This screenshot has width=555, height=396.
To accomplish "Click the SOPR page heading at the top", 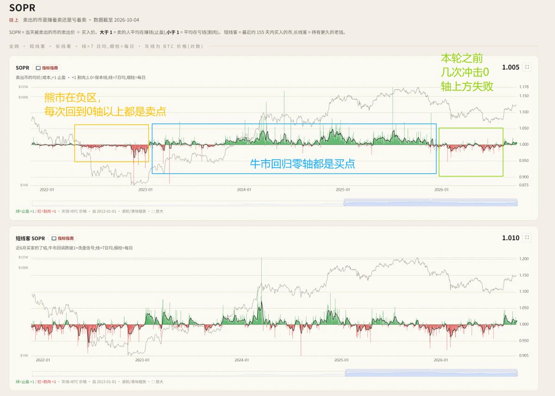I will click(22, 8).
